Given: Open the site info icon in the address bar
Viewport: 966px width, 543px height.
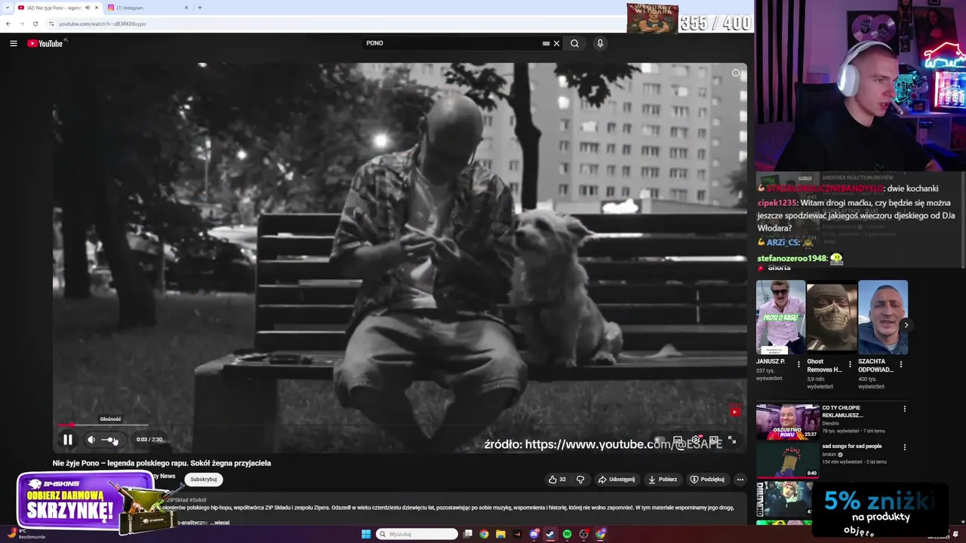Looking at the screenshot, I should 51,23.
